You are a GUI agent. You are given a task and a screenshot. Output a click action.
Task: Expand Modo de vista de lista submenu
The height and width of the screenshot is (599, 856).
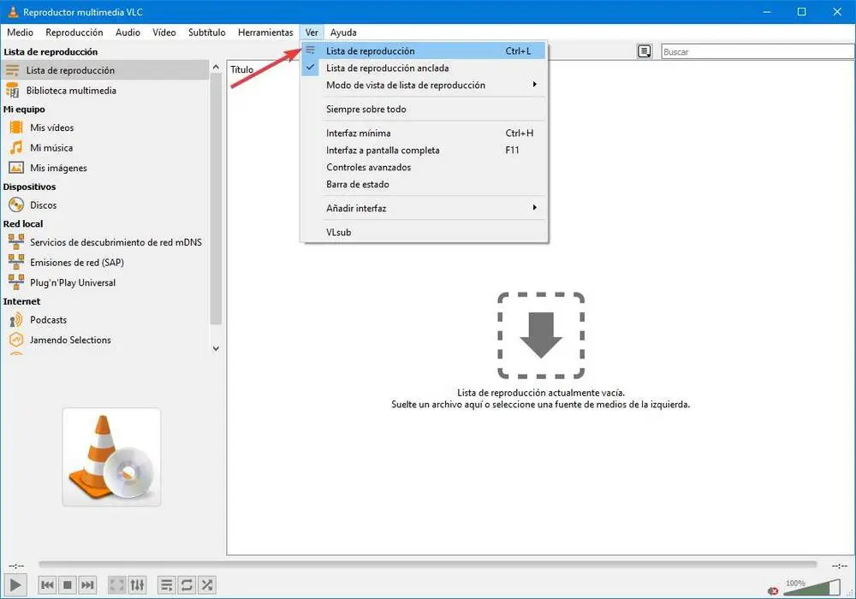click(424, 85)
